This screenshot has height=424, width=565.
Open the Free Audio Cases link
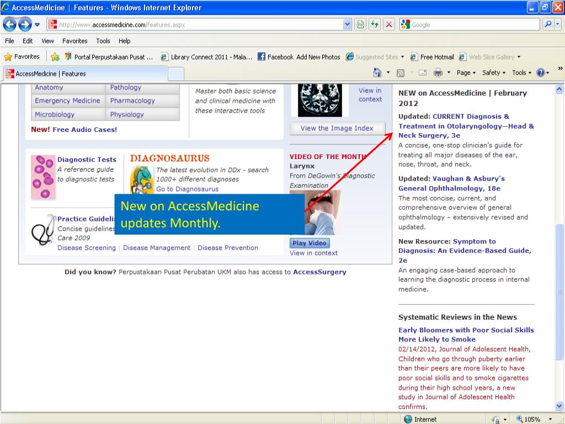click(84, 129)
